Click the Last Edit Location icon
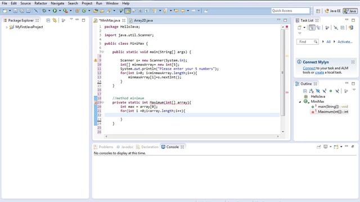The image size is (360, 202). click(x=176, y=11)
